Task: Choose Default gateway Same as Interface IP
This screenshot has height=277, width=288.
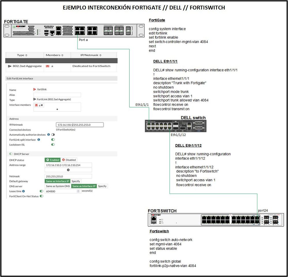Action: click(57, 181)
